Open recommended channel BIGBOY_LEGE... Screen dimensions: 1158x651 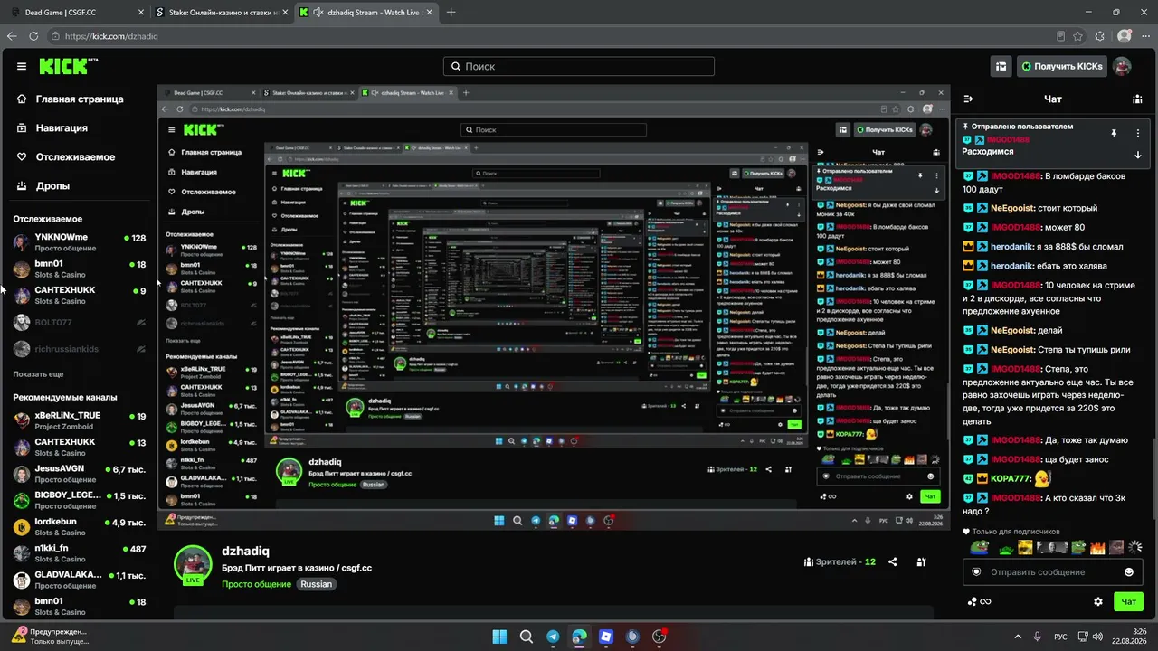[x=80, y=500]
